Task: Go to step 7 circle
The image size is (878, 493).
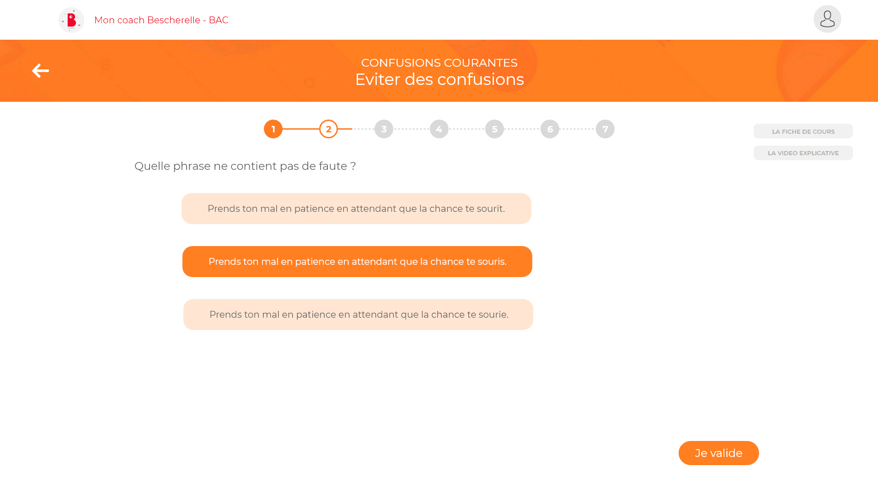Action: 605,129
